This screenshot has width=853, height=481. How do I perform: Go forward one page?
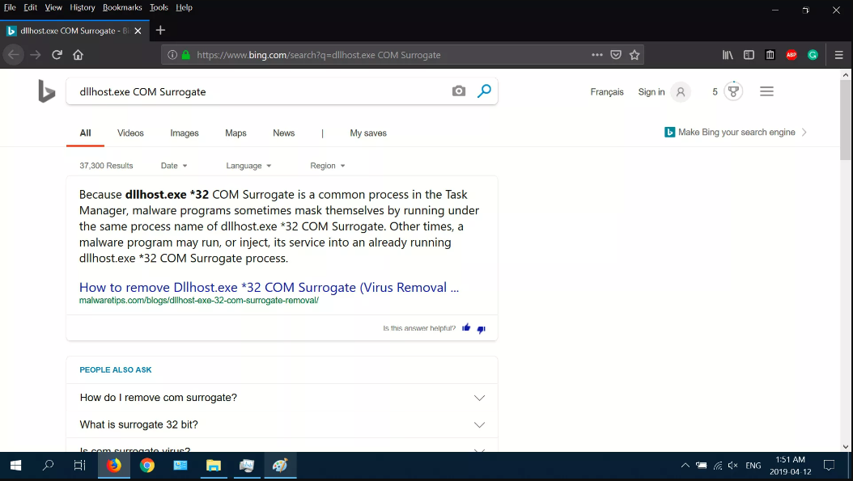click(x=36, y=55)
